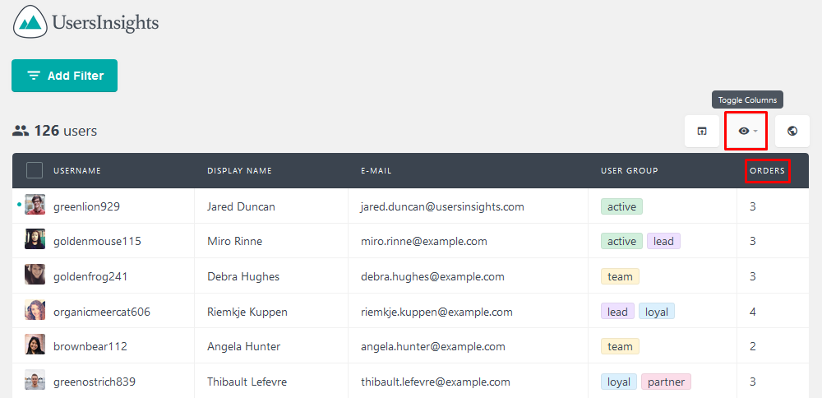Click the team tag for Angela Hunter

[x=620, y=347]
